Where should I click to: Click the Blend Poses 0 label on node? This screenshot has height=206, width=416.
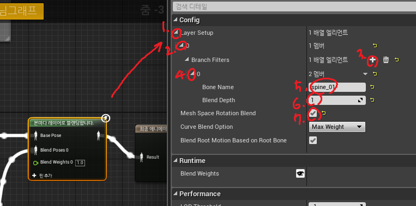pos(55,150)
